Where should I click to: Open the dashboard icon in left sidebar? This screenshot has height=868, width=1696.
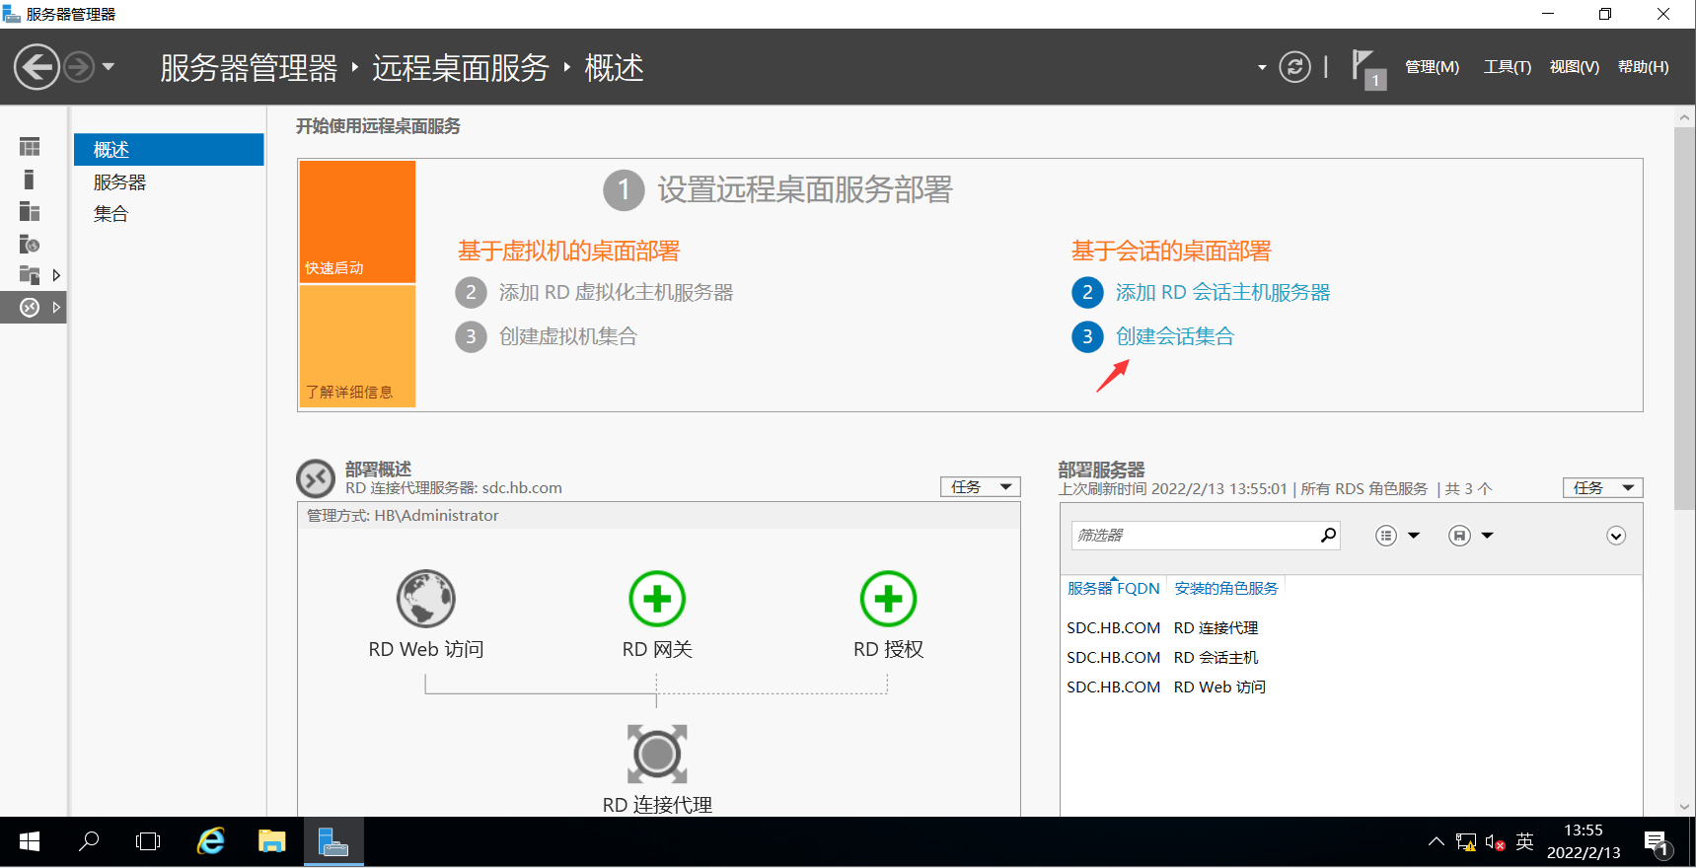click(x=30, y=147)
